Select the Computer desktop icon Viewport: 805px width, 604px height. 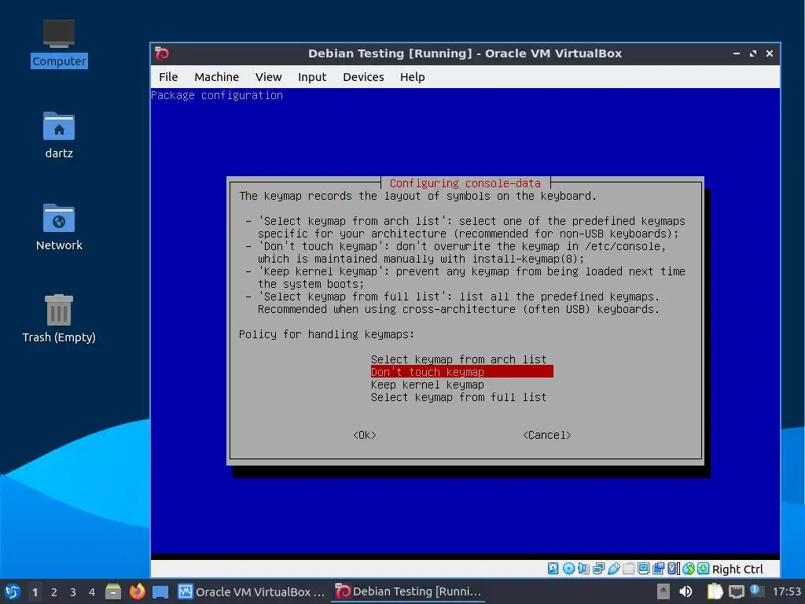59,44
